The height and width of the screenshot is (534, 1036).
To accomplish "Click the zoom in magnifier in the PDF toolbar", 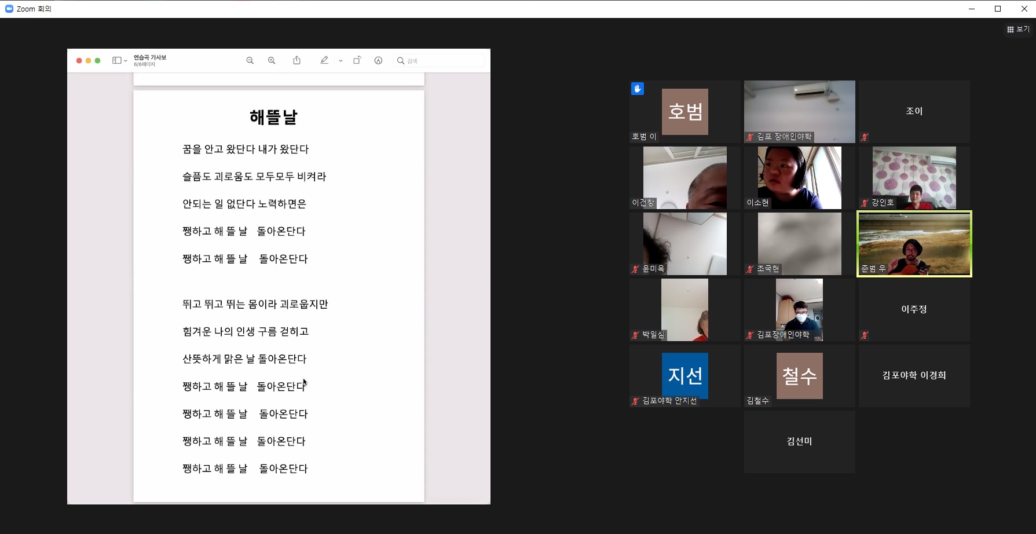I will pyautogui.click(x=272, y=60).
